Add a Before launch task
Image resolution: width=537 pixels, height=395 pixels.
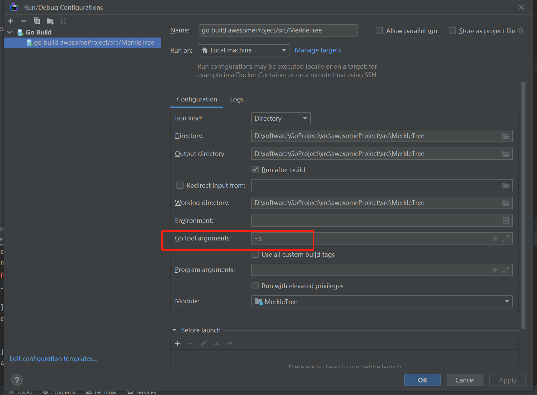coord(177,344)
